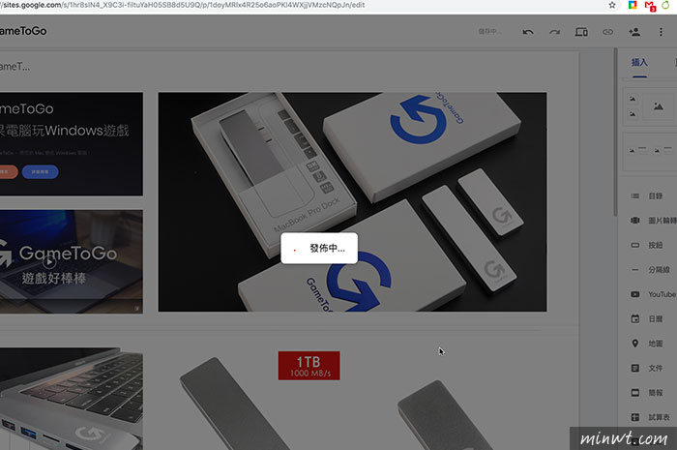Redo the last undone edit
The height and width of the screenshot is (450, 677).
555,32
